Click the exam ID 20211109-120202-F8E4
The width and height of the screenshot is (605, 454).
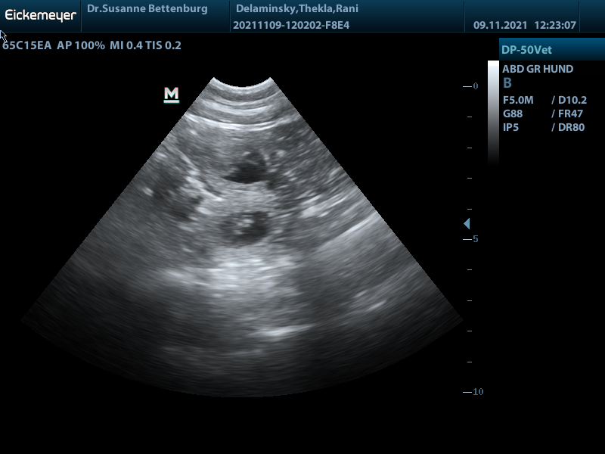coord(291,25)
